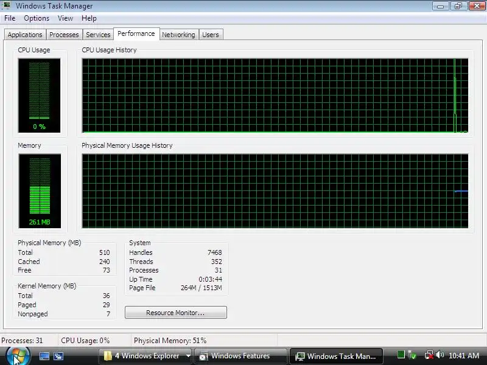Switch to the Services tab
487x365 pixels.
98,35
